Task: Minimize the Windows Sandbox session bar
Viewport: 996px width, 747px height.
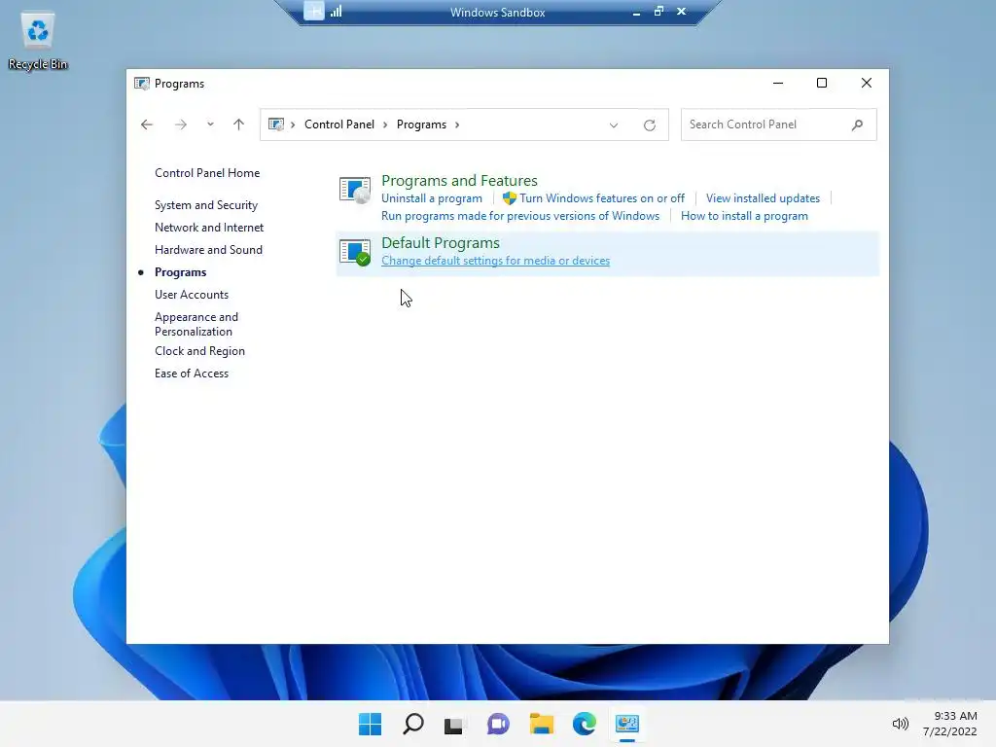Action: (636, 12)
